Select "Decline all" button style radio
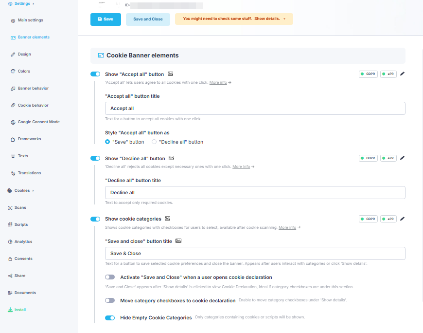The image size is (423, 333). [154, 142]
